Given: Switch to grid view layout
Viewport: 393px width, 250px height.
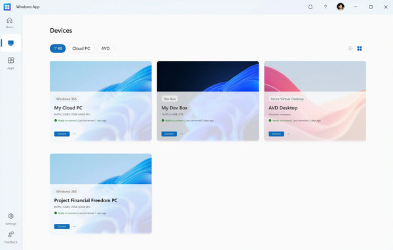Looking at the screenshot, I should coord(360,48).
